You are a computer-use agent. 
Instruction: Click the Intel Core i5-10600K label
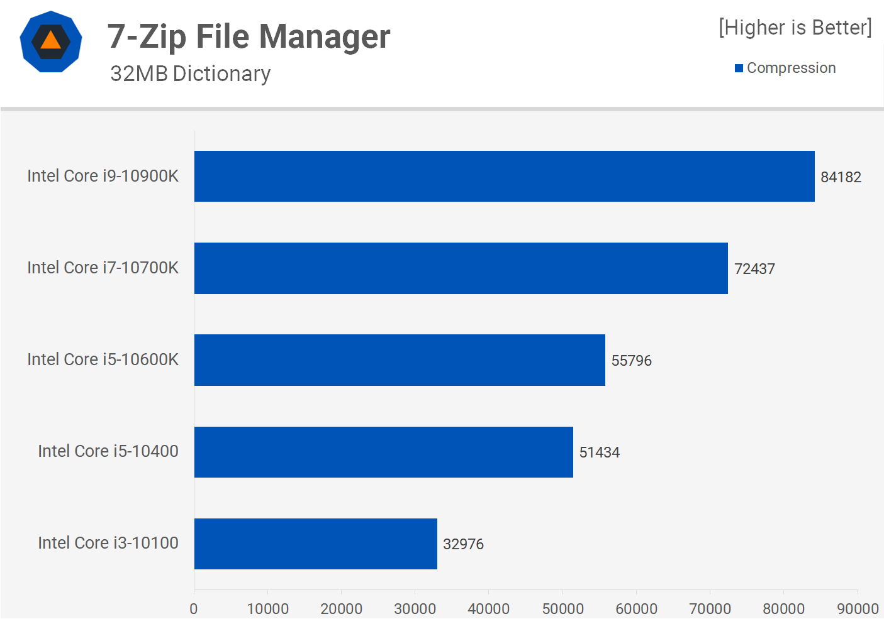tap(103, 359)
